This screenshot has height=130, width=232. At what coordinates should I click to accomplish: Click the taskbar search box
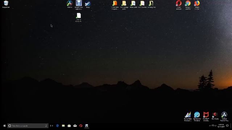pos(28,126)
